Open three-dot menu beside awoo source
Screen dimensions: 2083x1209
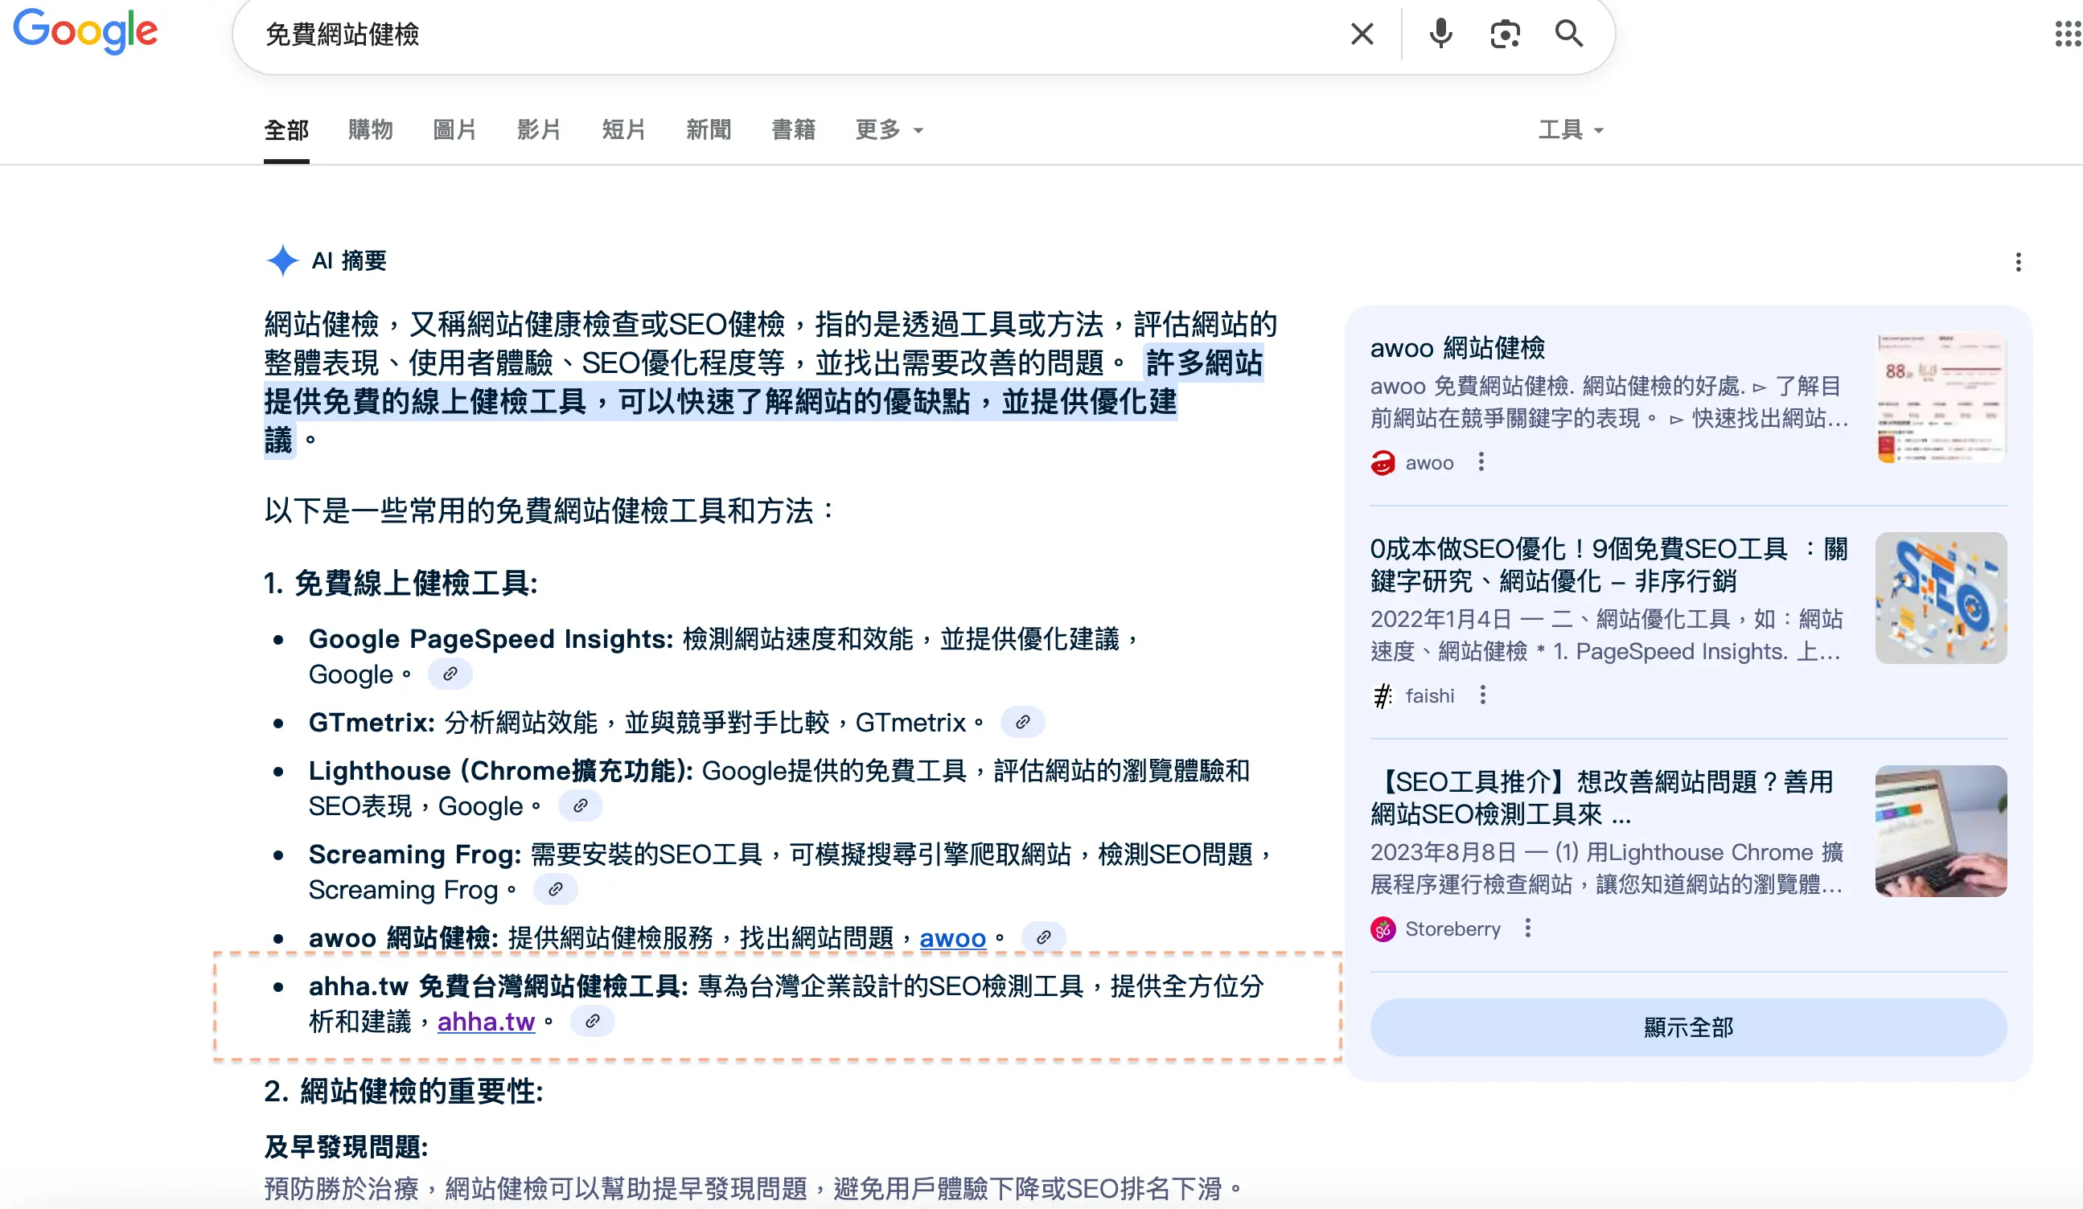pyautogui.click(x=1481, y=462)
